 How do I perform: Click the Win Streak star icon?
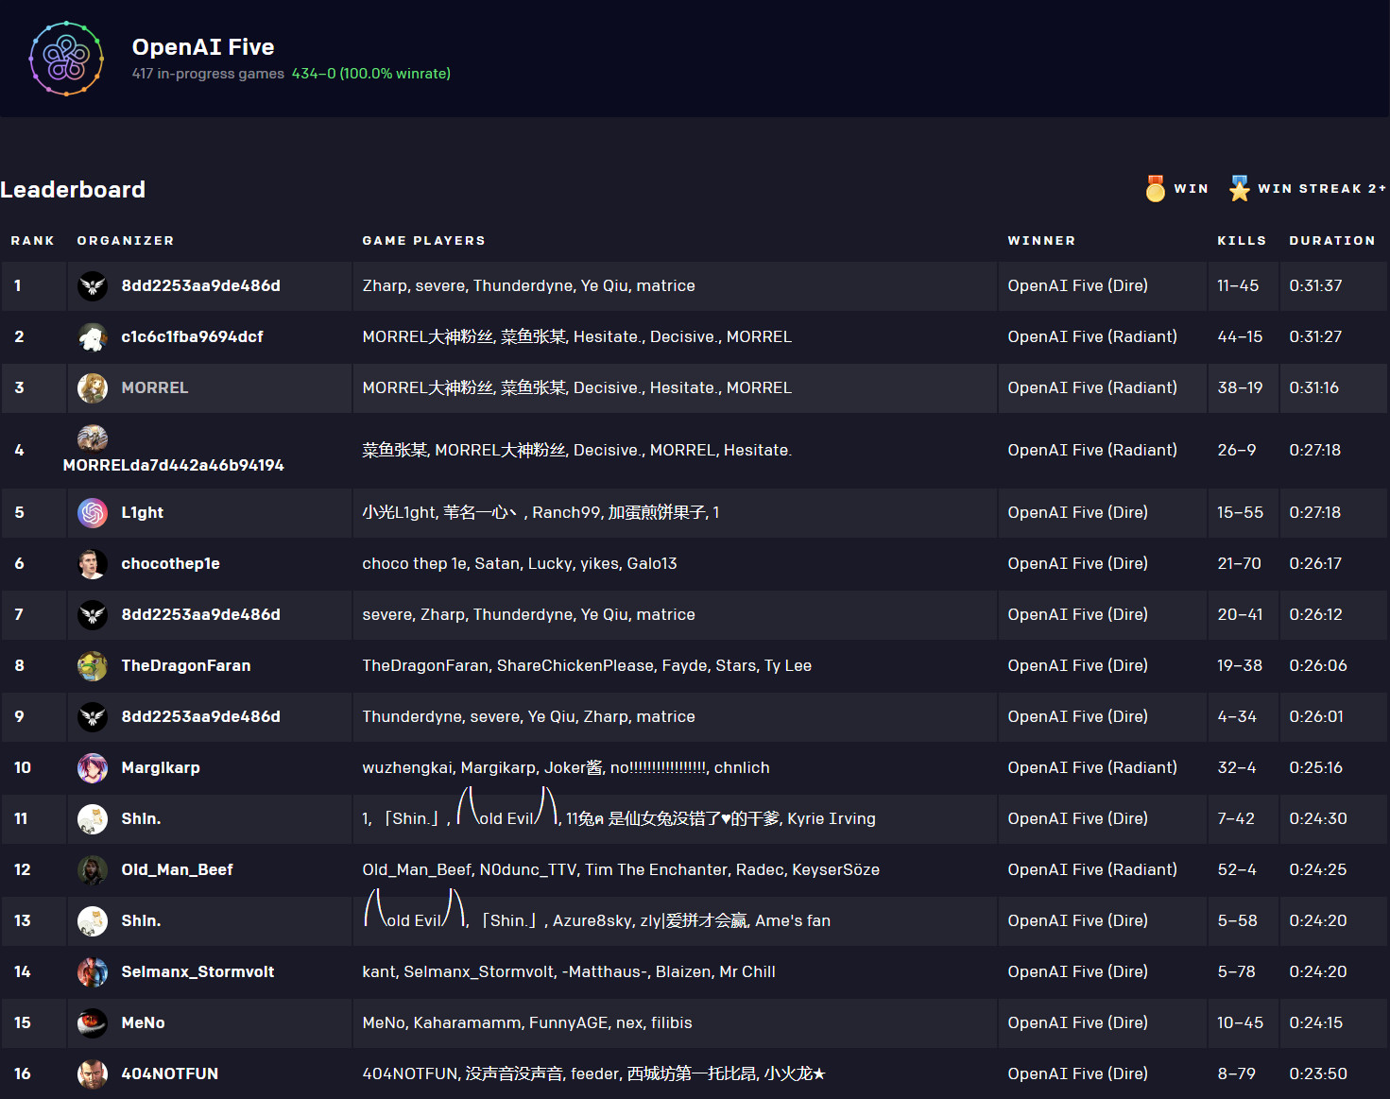[x=1239, y=189]
